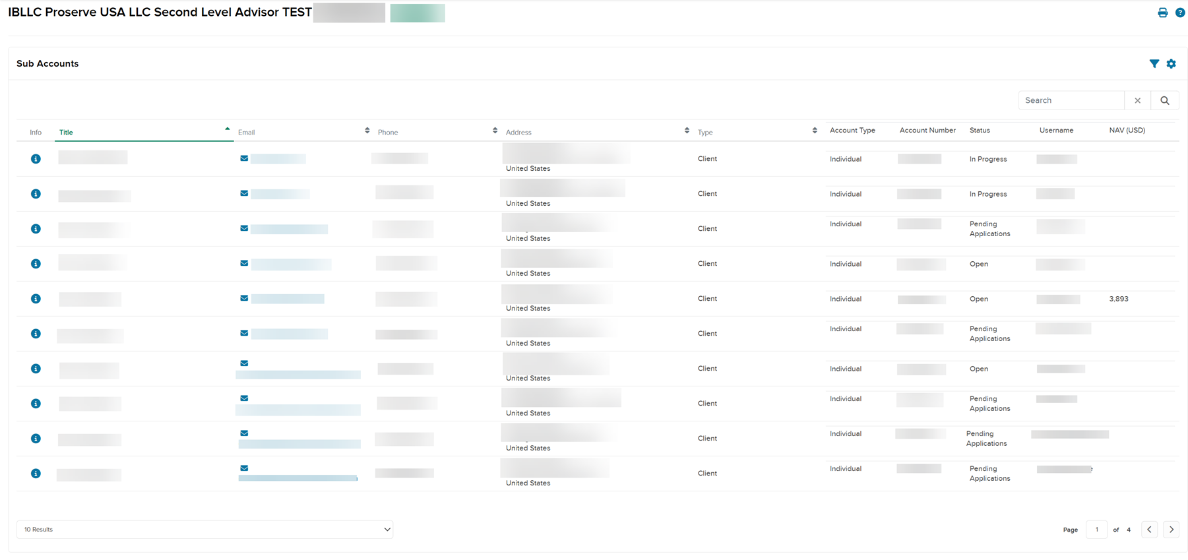Click the Username column header
The width and height of the screenshot is (1188, 560).
coord(1056,130)
